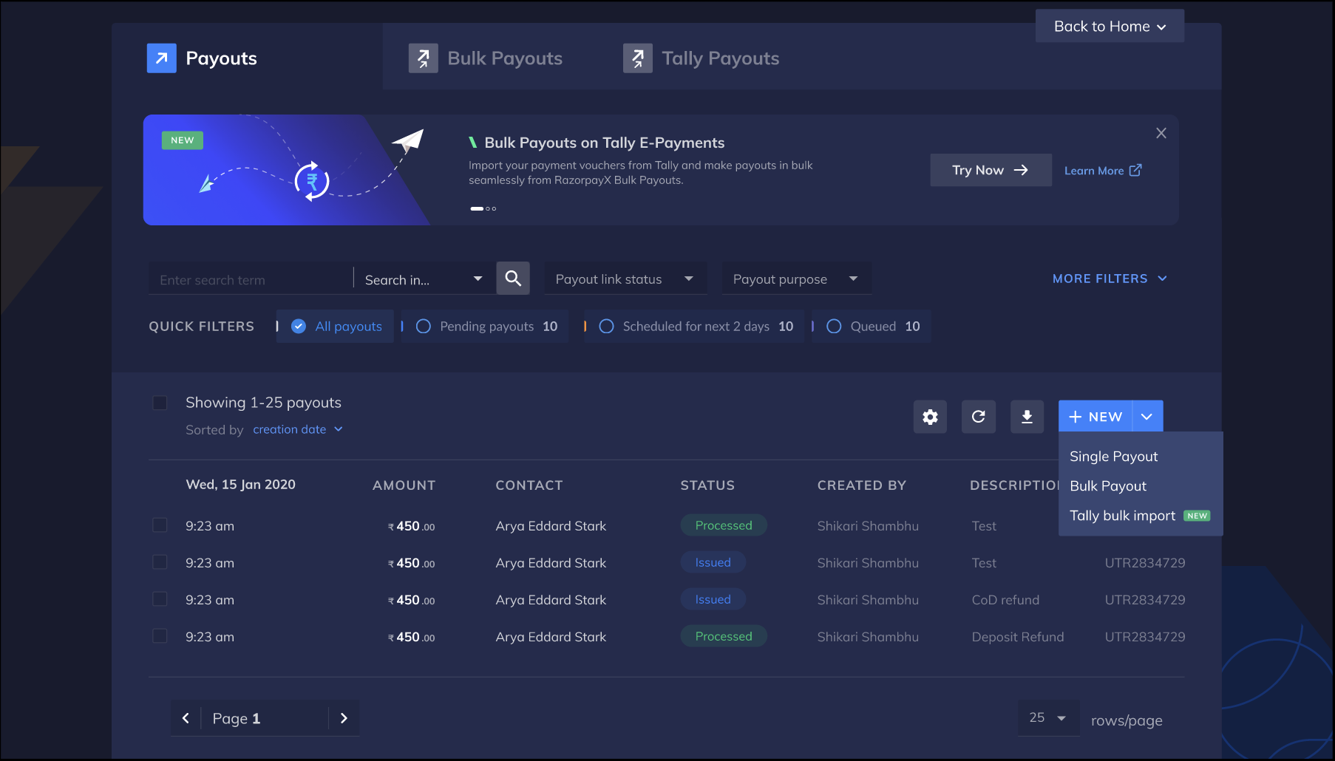Close the Bulk Payouts banner
The image size is (1335, 761).
[x=1161, y=133]
